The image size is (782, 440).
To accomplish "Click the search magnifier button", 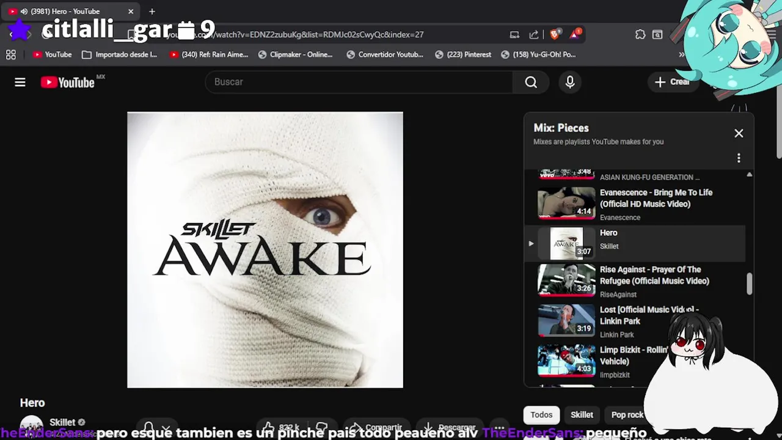I will pos(531,82).
